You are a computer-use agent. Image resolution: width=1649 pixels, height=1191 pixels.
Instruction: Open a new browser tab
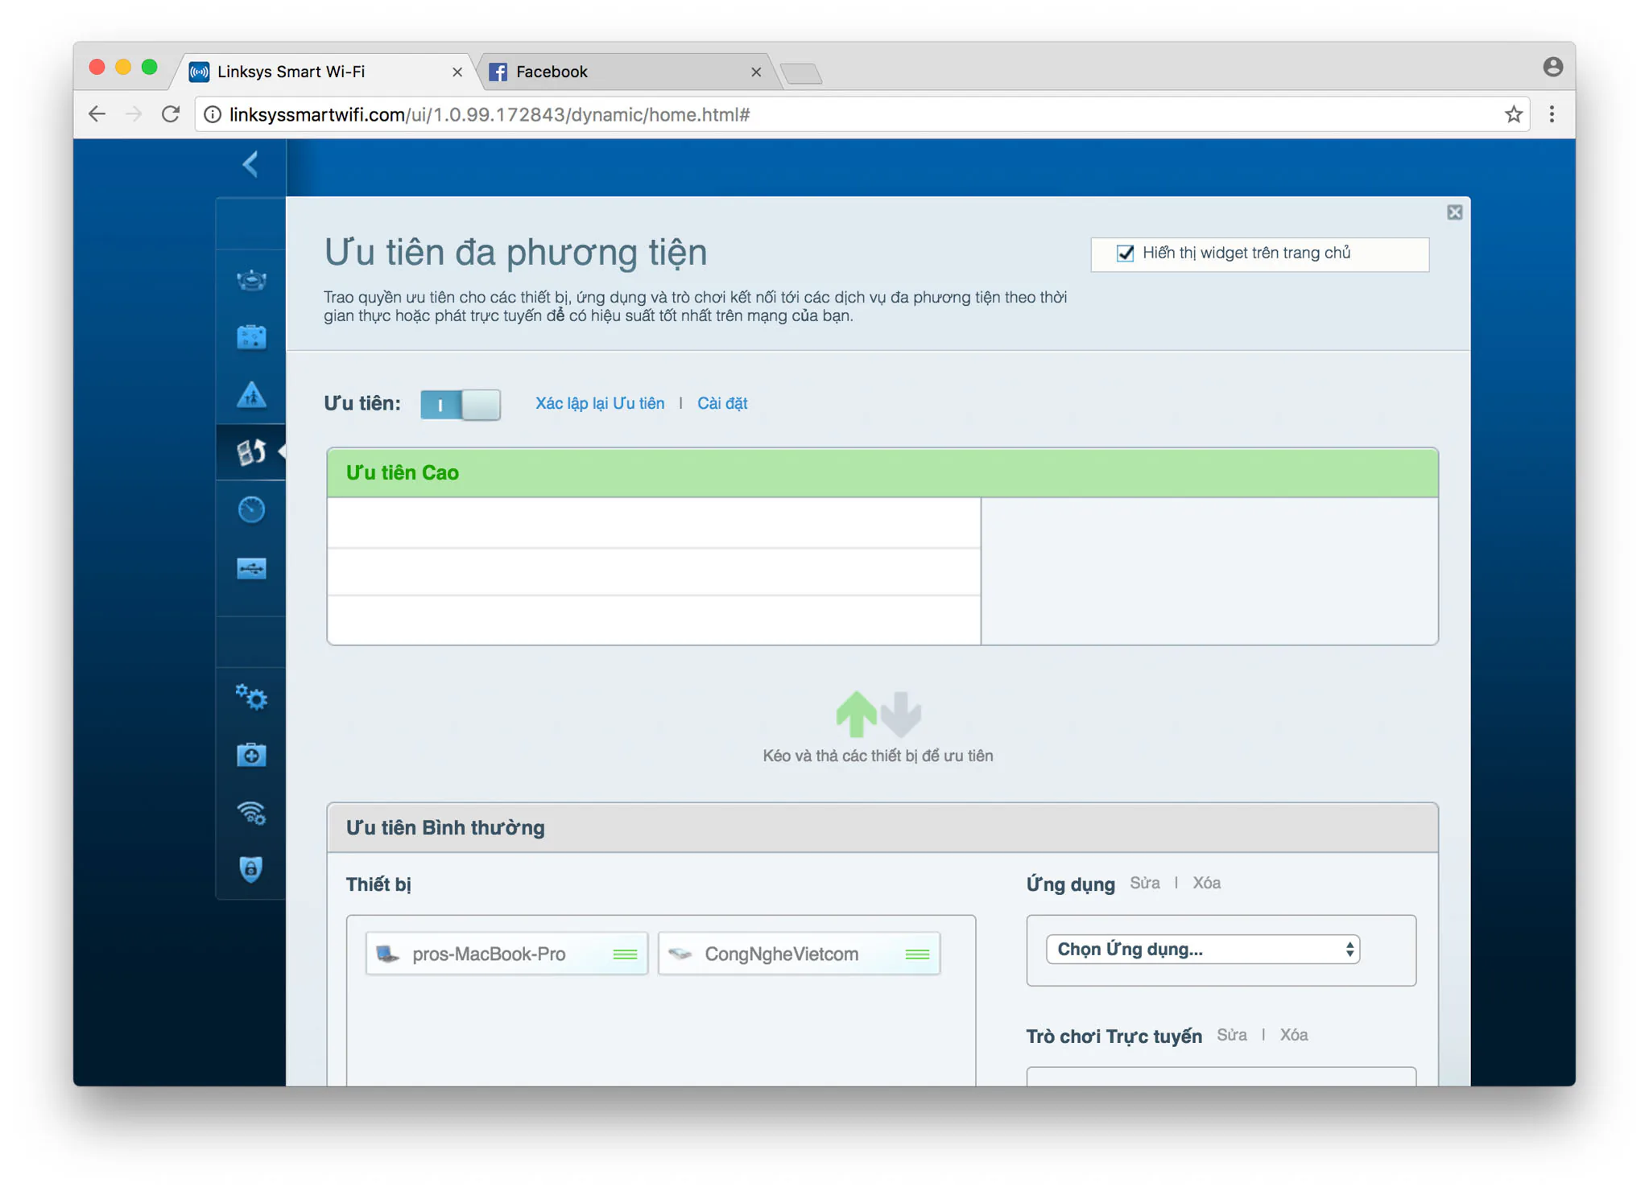tap(801, 74)
